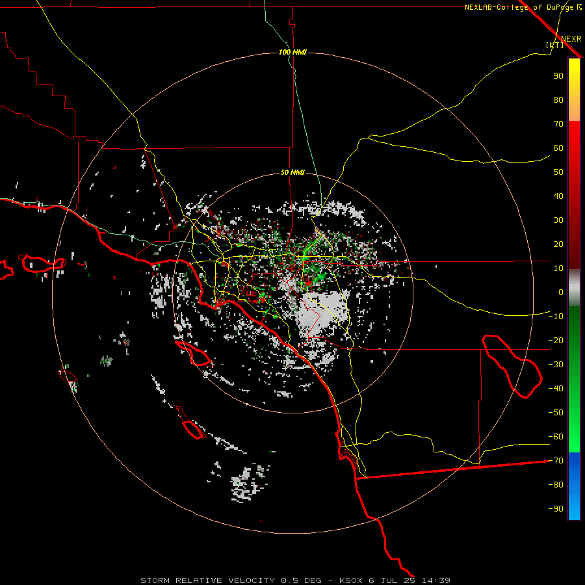Click the -30 value on the color scale
Image resolution: width=585 pixels, height=585 pixels.
tap(556, 365)
